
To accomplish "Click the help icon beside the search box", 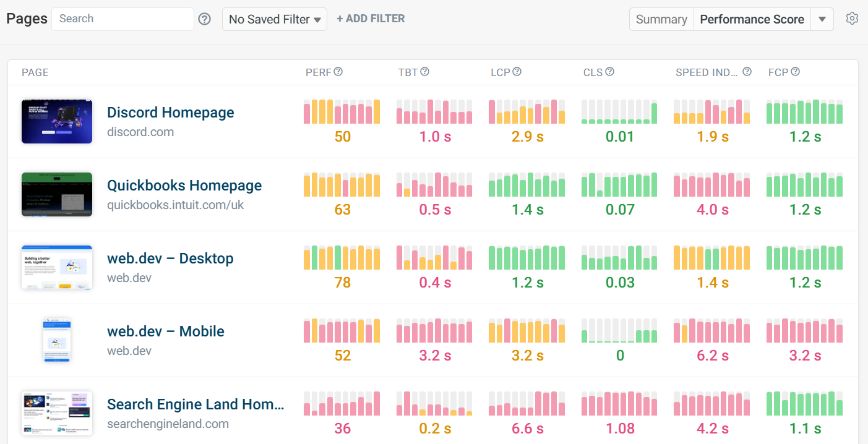I will (205, 19).
